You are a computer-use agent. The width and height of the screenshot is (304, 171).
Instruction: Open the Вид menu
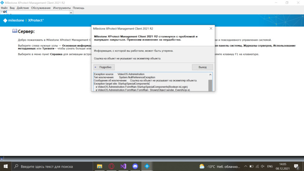[x=12, y=8]
